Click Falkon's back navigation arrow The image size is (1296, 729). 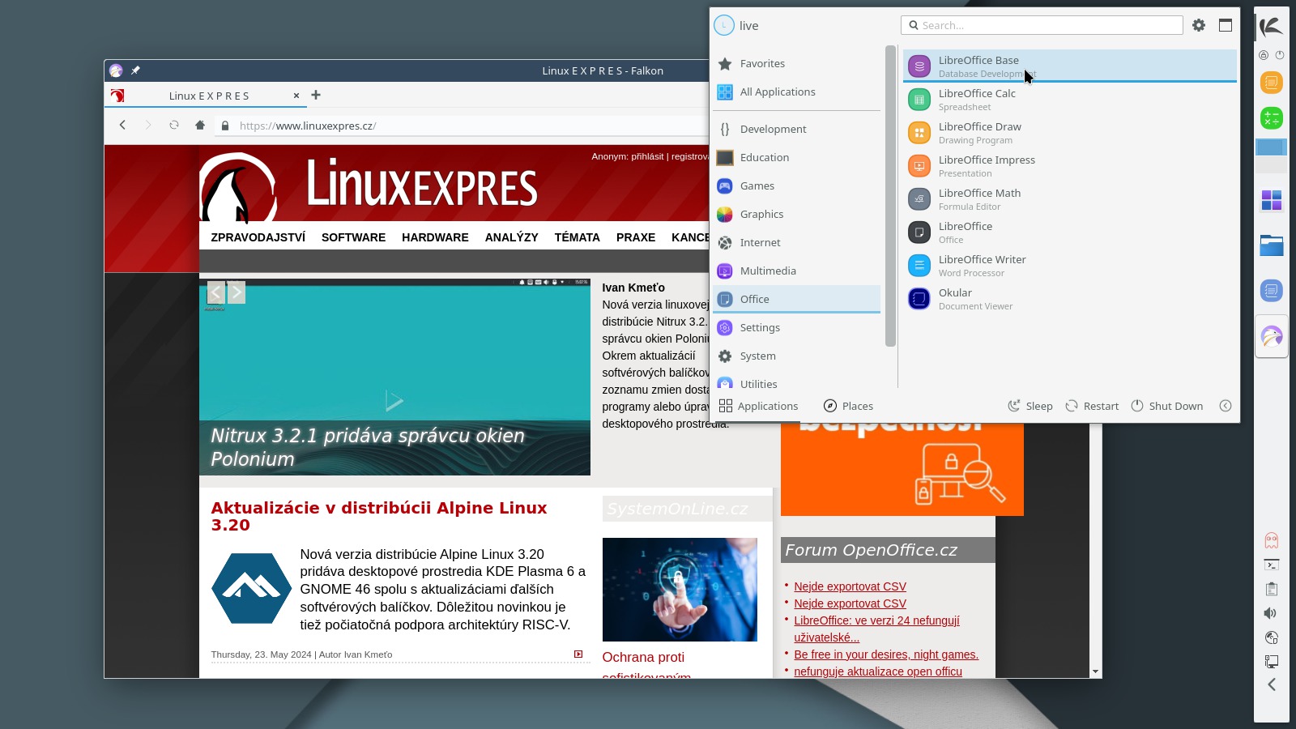point(122,125)
